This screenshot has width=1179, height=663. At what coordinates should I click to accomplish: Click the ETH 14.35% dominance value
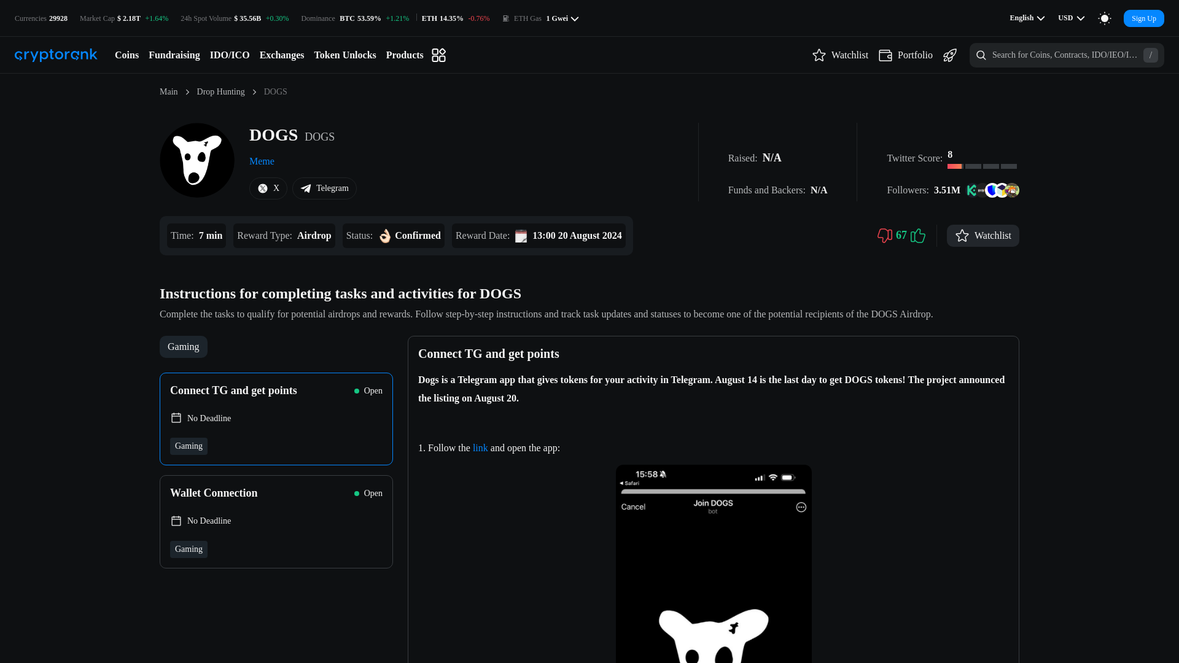click(442, 18)
